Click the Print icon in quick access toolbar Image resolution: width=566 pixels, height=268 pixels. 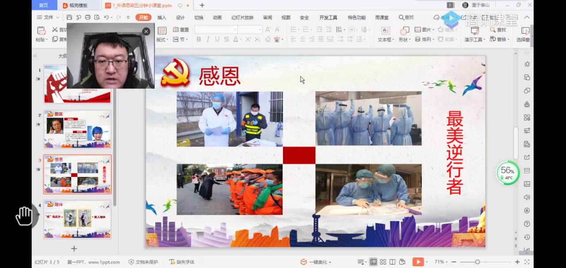pos(88,17)
